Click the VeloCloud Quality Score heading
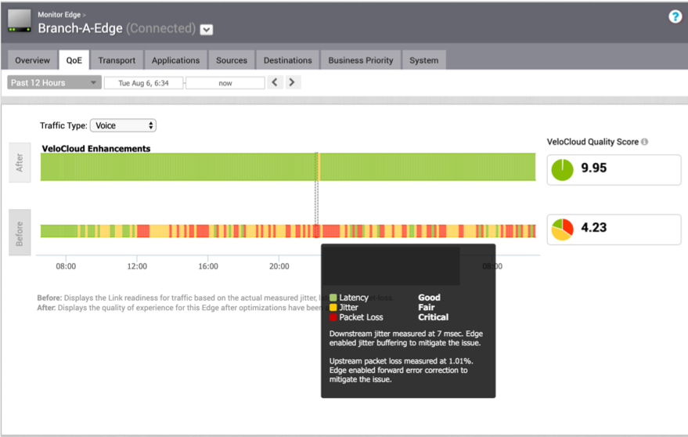 [593, 142]
